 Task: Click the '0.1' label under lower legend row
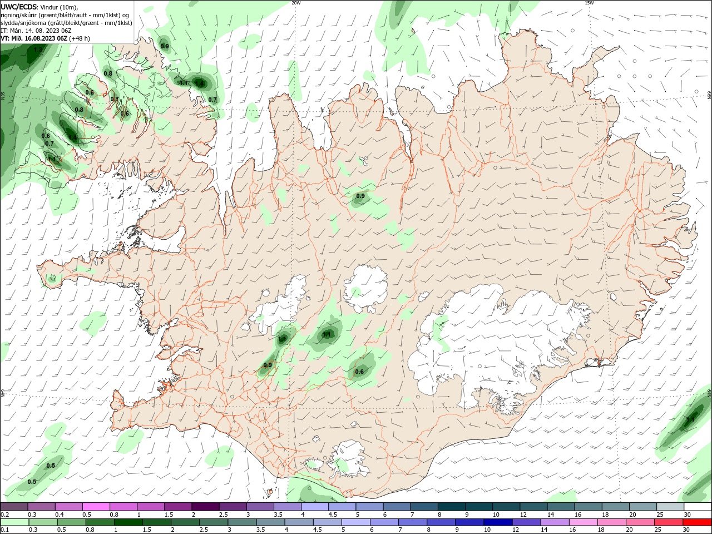point(4,530)
